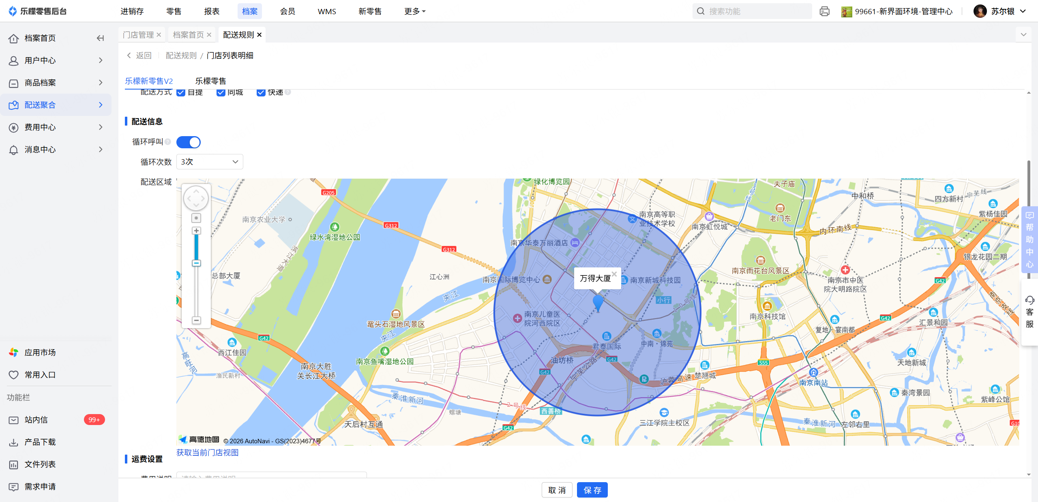Click the printer icon in top bar
Viewport: 1038px width, 502px height.
pos(824,11)
